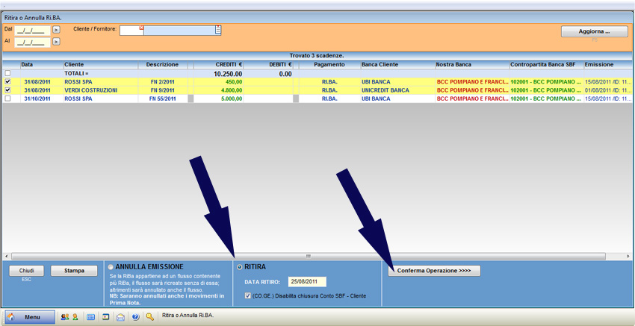Click the envelope mail icon
The image size is (635, 326).
(120, 317)
